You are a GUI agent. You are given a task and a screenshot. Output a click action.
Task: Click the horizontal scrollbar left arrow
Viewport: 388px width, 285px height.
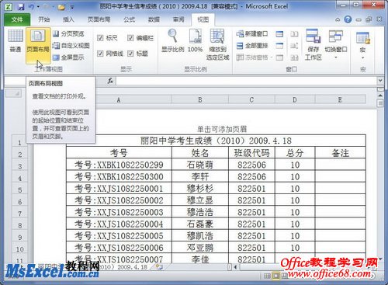pos(235,266)
